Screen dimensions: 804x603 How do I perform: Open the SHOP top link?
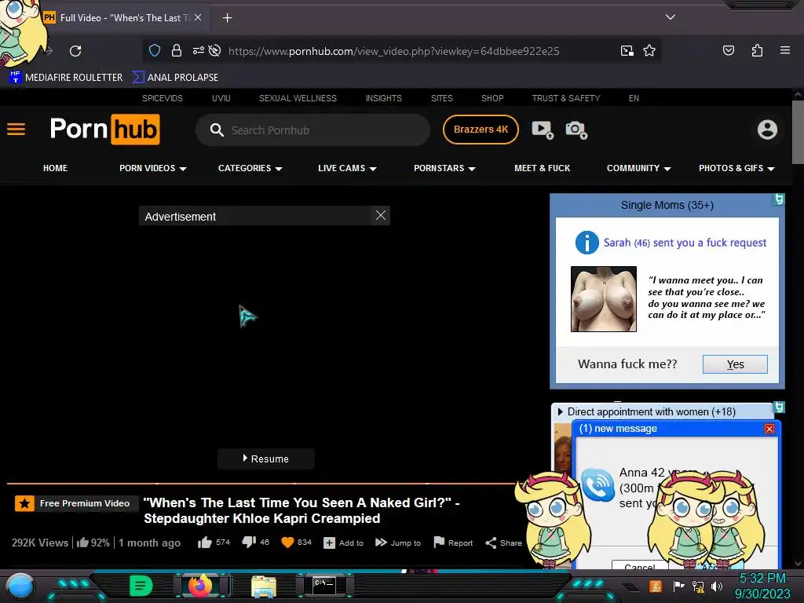(492, 98)
